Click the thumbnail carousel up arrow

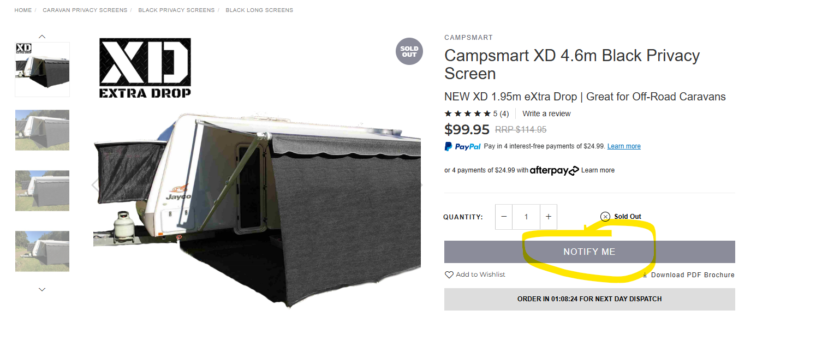tap(42, 37)
